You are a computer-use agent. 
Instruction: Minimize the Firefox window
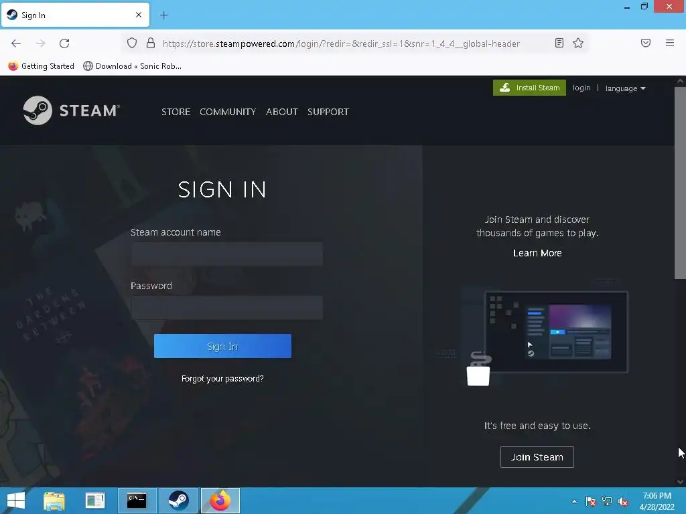pos(627,7)
